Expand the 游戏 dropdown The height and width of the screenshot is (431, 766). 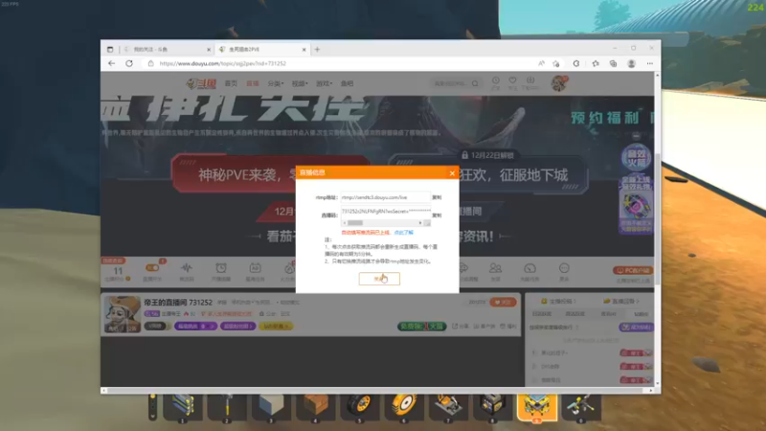click(x=324, y=83)
